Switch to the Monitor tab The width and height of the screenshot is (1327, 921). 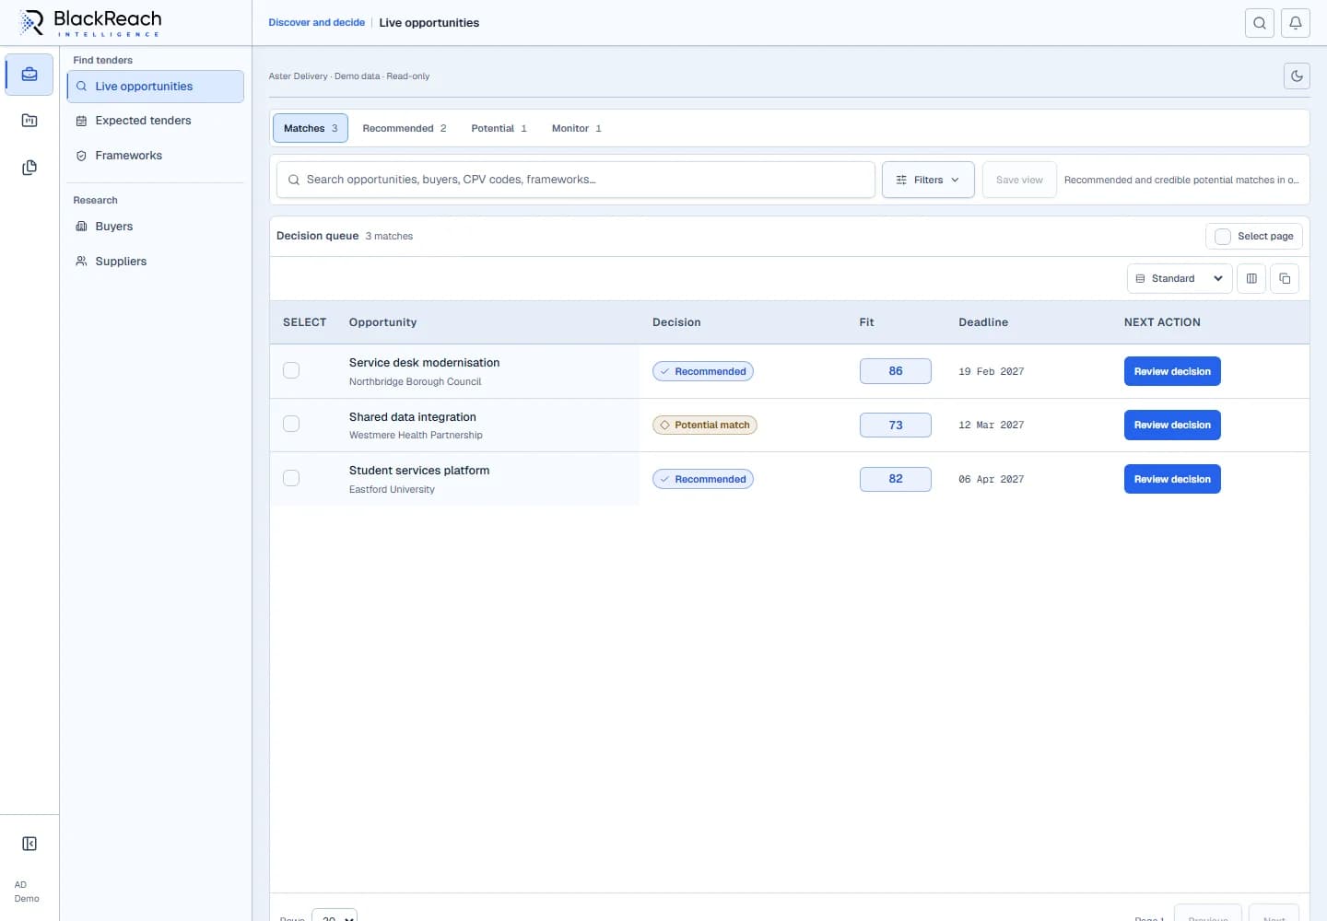point(577,128)
